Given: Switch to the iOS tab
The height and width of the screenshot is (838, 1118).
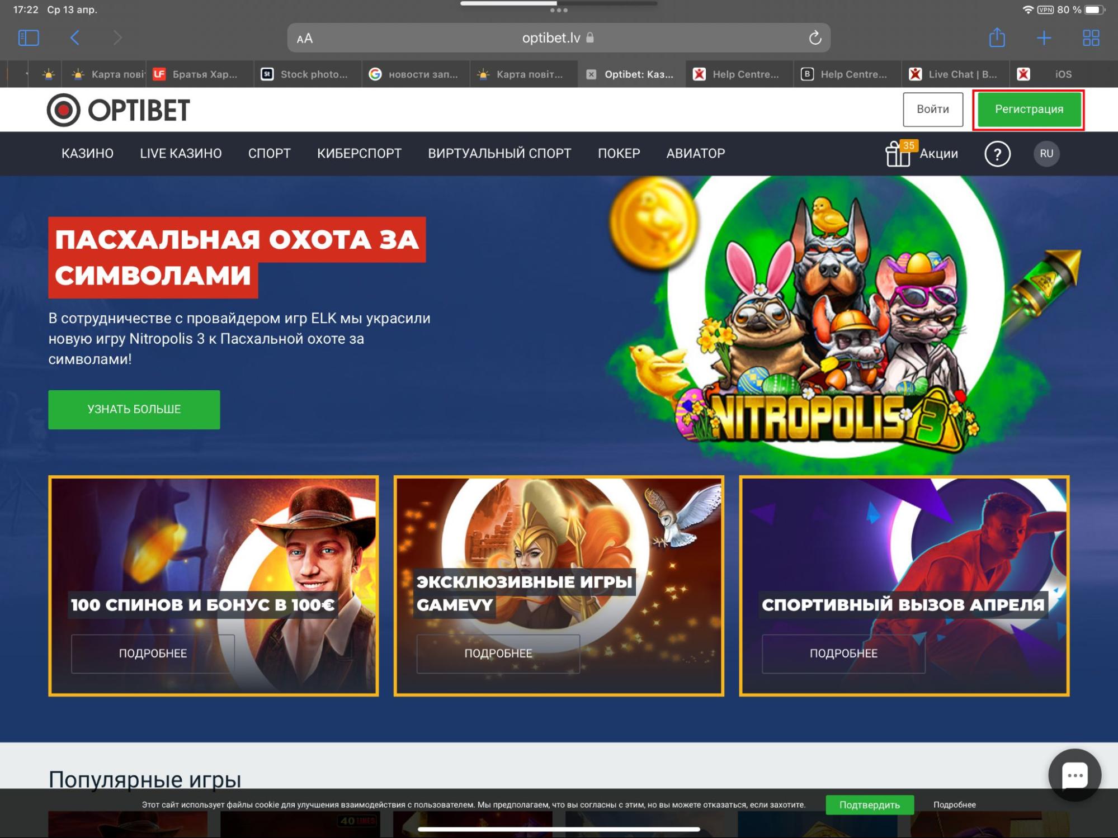Looking at the screenshot, I should click(1063, 74).
